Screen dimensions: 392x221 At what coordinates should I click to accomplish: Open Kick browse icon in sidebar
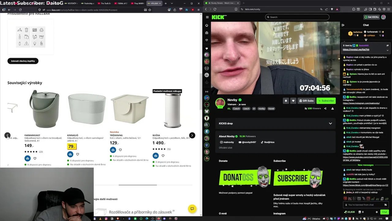click(x=207, y=33)
